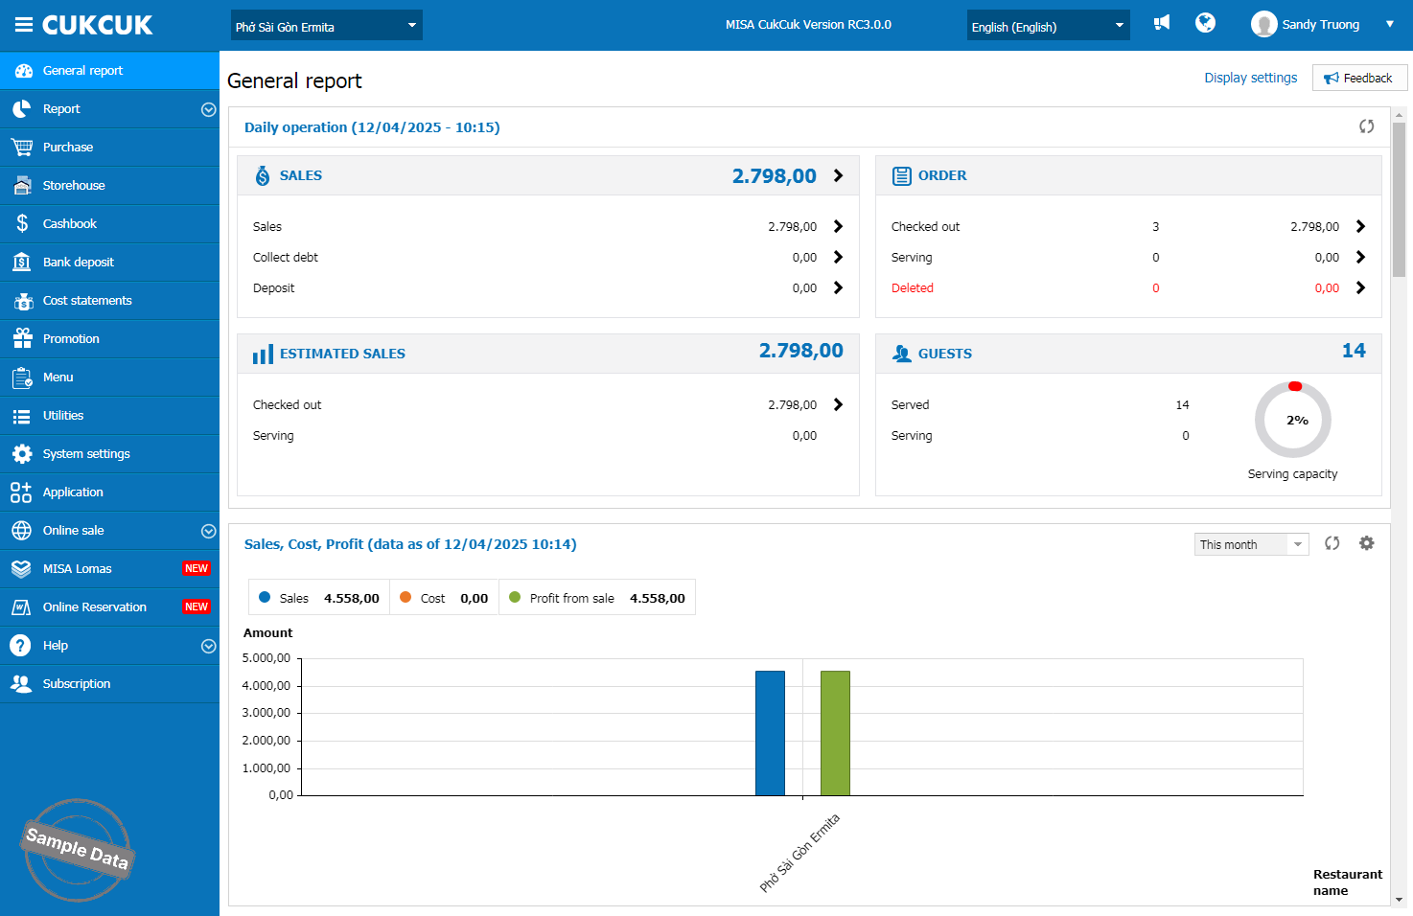Toggle Sales series in chart legend

point(284,598)
